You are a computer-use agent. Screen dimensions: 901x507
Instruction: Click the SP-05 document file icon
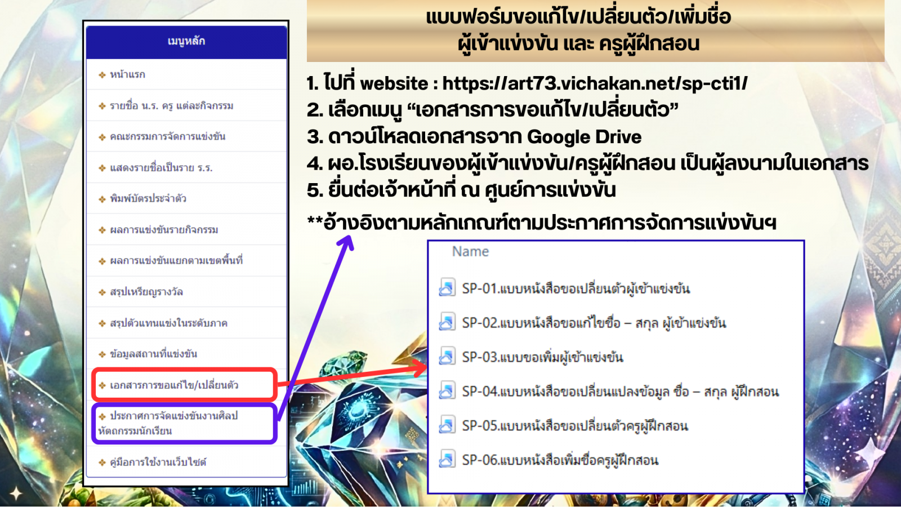pyautogui.click(x=447, y=425)
